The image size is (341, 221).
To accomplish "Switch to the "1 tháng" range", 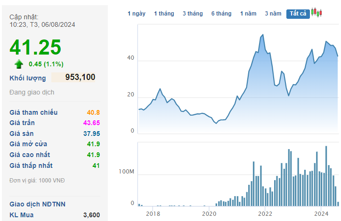I will 164,14.
